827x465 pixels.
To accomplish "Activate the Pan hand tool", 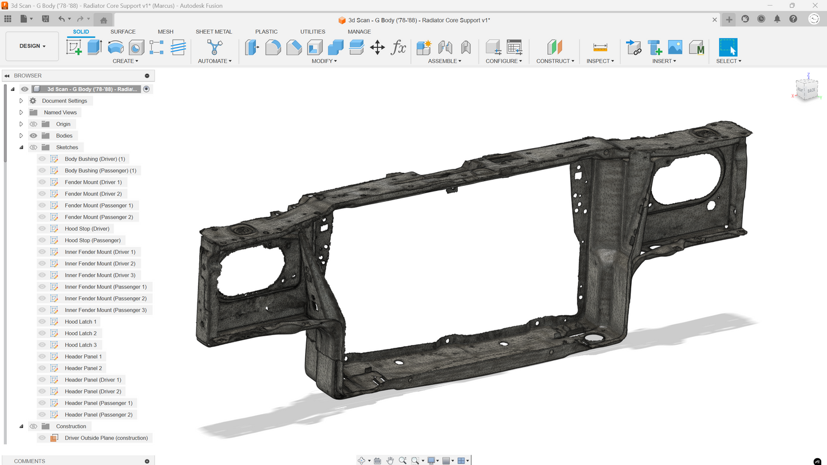I will tap(390, 460).
